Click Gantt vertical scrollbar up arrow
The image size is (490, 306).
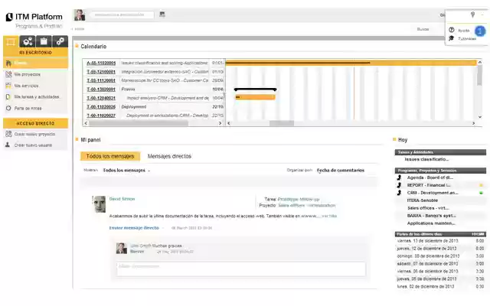pyautogui.click(x=480, y=62)
